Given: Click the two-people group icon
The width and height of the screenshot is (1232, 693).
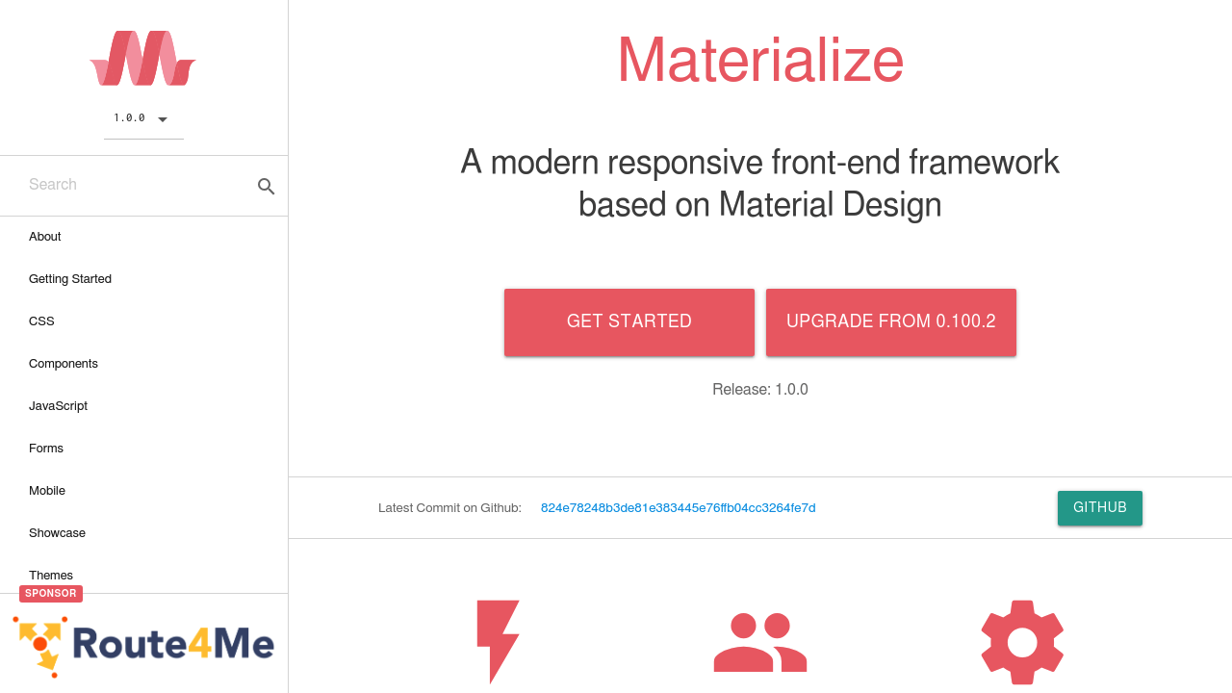Looking at the screenshot, I should [x=759, y=642].
